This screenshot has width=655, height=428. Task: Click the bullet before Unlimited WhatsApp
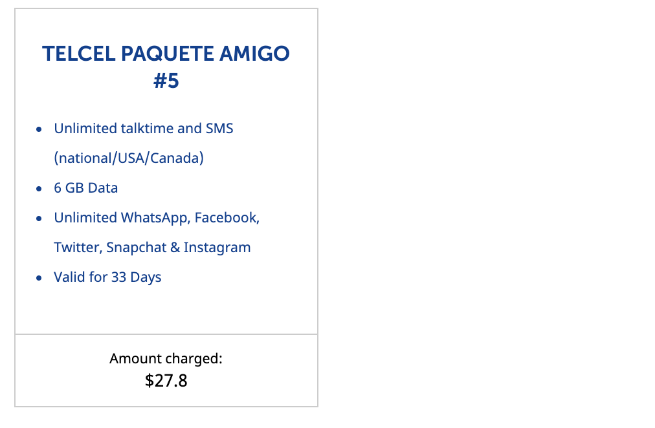tap(39, 219)
